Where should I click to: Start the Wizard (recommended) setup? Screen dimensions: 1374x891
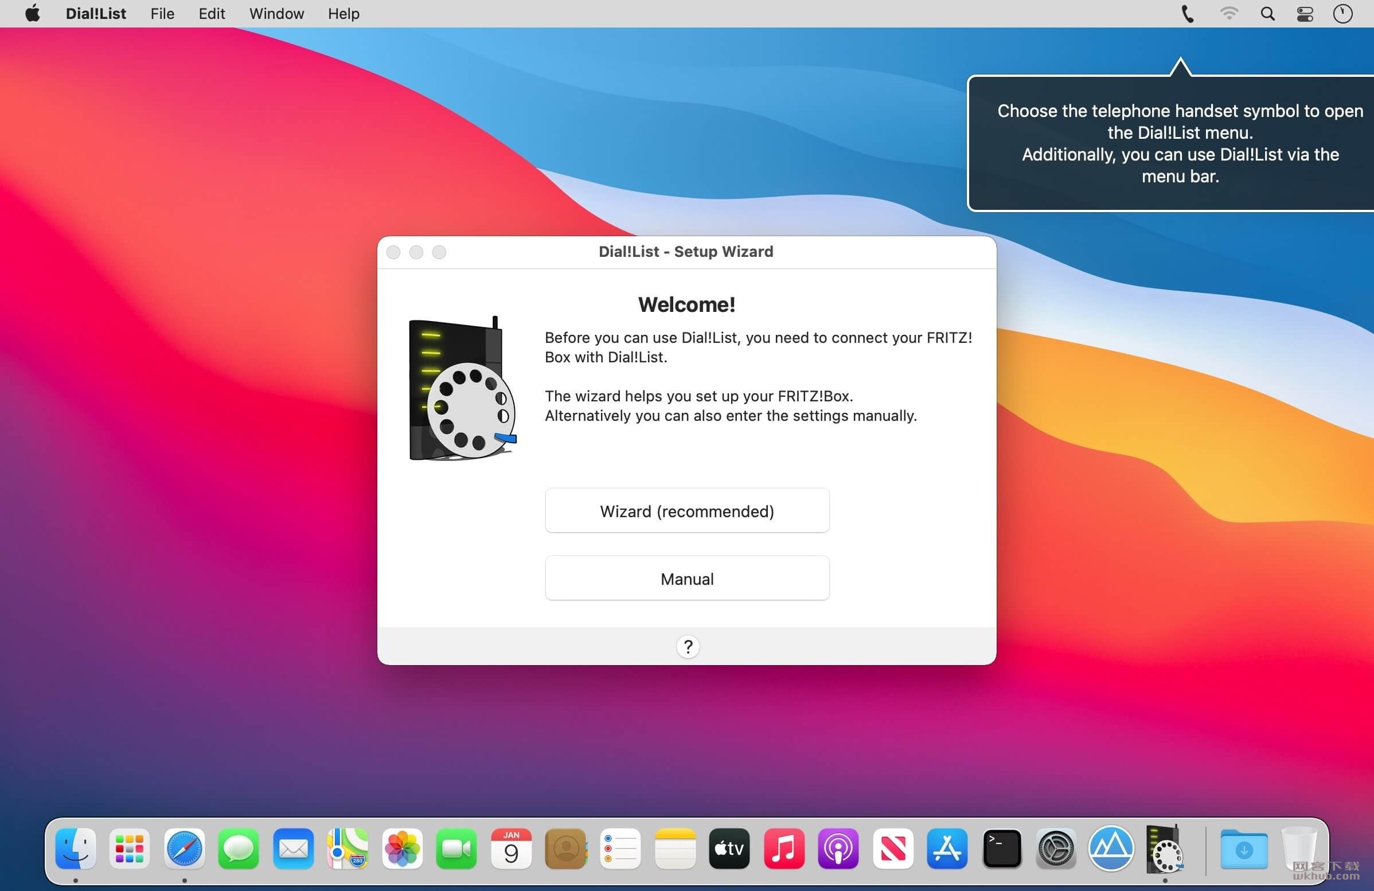[687, 511]
